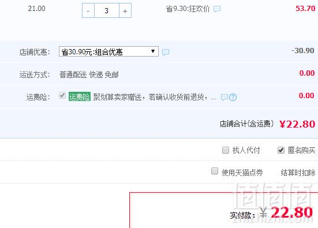Click the 运送方式 label
The image size is (318, 228).
click(35, 74)
